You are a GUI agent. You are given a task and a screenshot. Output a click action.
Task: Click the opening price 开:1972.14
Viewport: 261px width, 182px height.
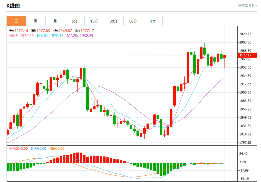19,31
